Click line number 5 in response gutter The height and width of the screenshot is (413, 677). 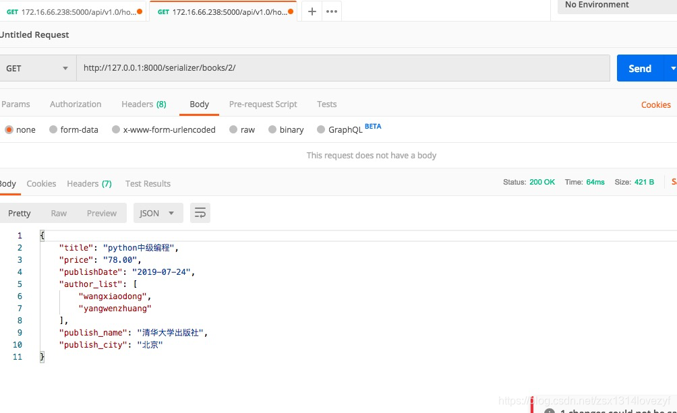(x=20, y=284)
